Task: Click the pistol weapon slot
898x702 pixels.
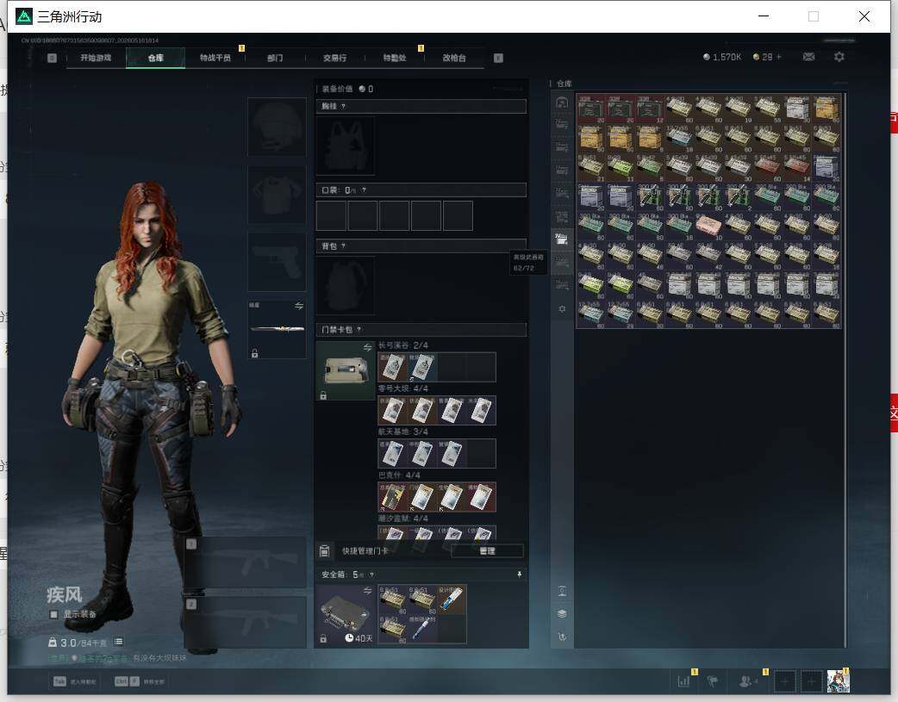Action: (x=277, y=262)
